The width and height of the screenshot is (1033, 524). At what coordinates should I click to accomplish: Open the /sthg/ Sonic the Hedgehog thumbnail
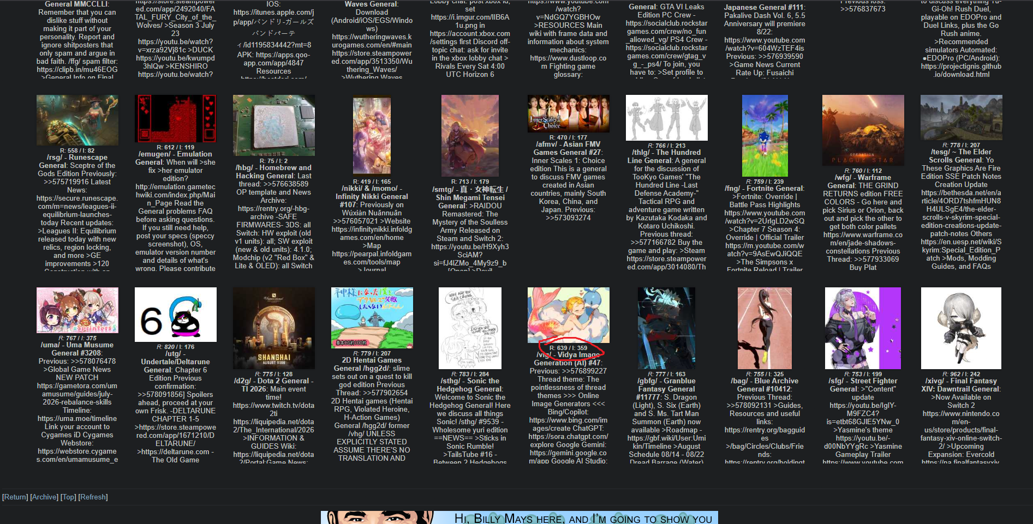point(470,328)
